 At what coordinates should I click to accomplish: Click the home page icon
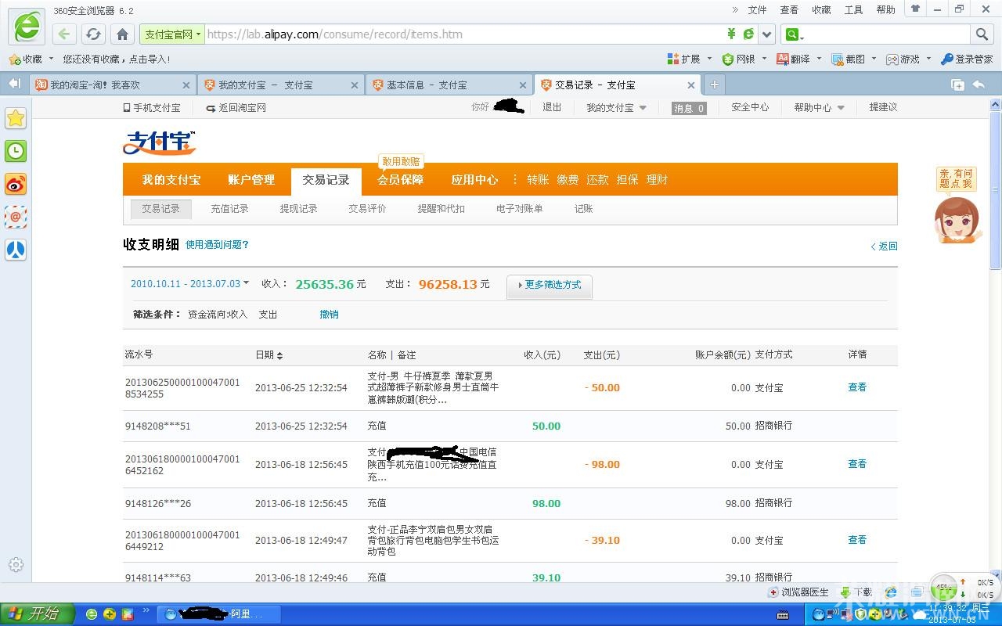point(122,34)
